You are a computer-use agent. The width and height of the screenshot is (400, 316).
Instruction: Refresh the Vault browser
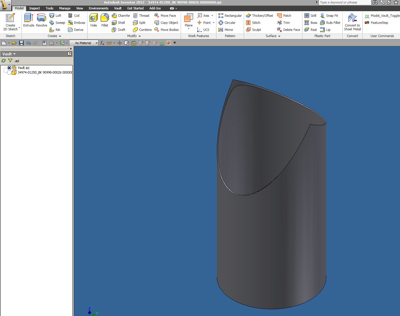4,61
